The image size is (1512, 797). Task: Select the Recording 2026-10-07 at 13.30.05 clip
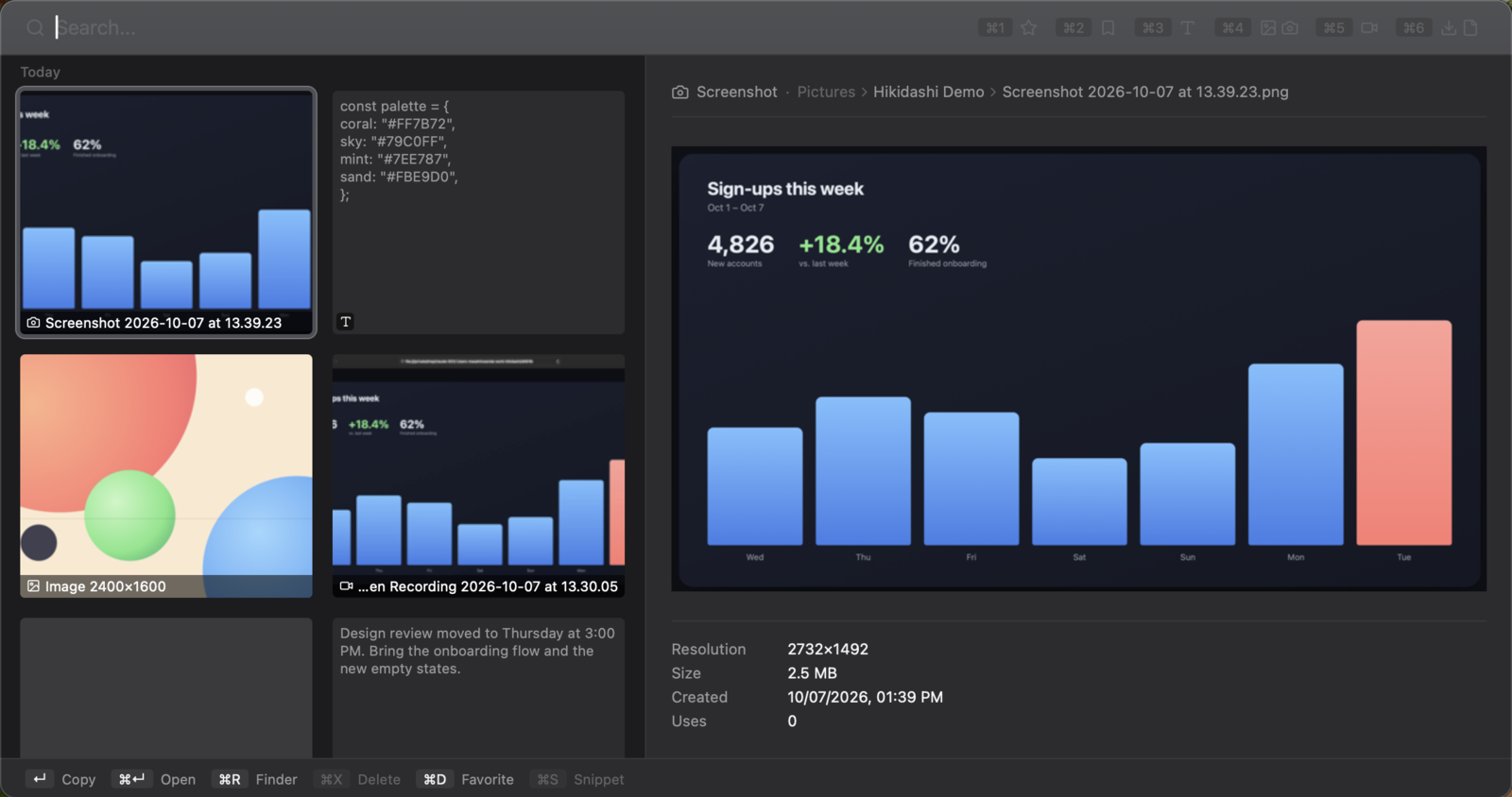tap(478, 476)
